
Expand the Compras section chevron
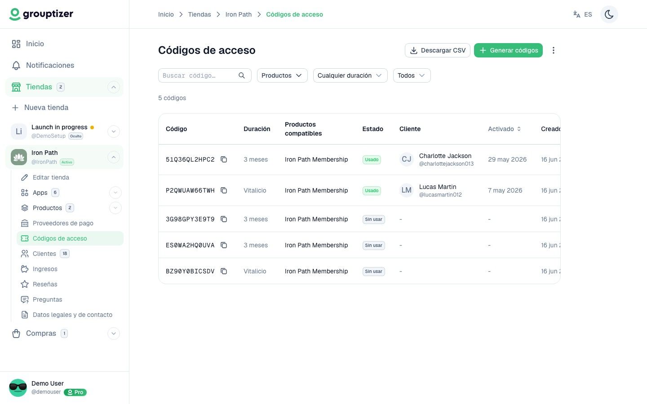point(114,334)
